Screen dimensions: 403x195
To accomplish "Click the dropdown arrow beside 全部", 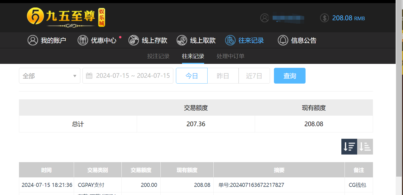I will [x=75, y=75].
